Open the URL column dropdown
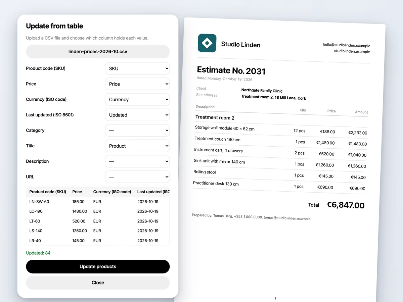 coord(137,177)
